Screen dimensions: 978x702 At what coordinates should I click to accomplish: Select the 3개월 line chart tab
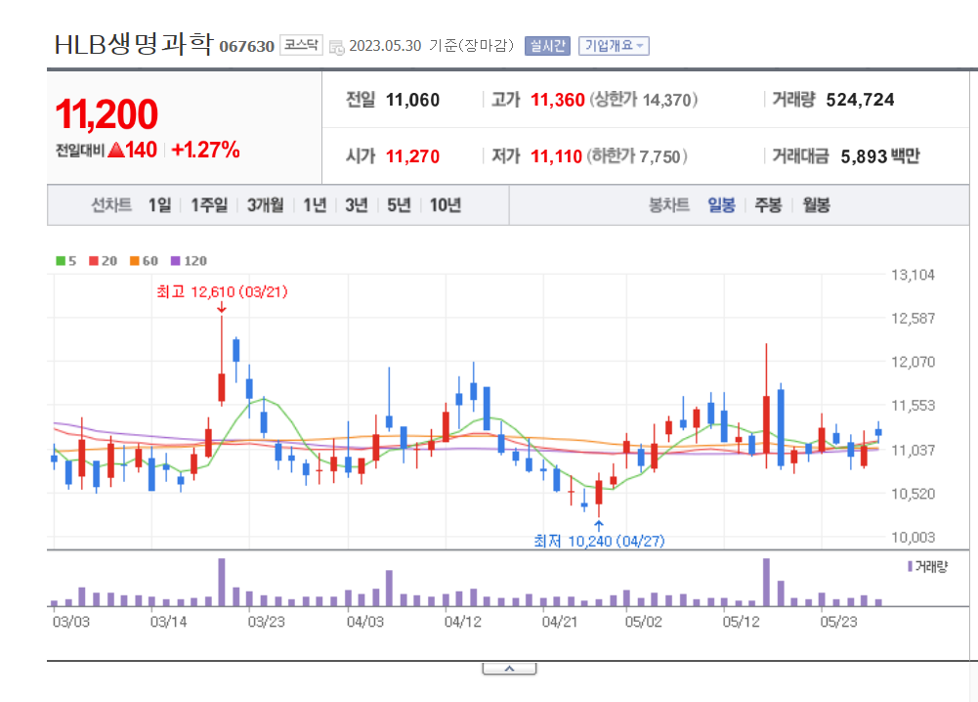tap(265, 204)
